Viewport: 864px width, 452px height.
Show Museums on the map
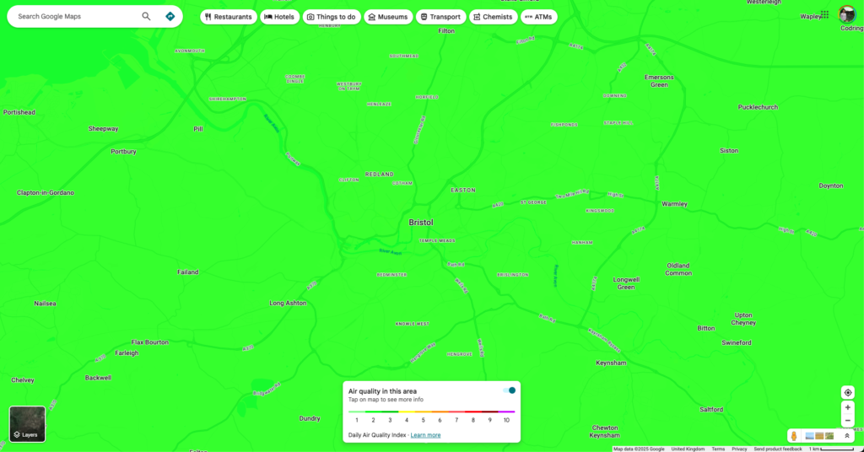coord(388,17)
